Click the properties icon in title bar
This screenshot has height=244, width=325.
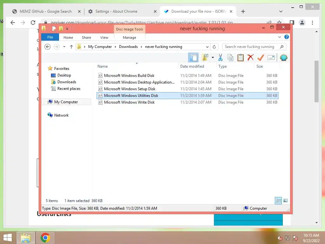click(54, 28)
